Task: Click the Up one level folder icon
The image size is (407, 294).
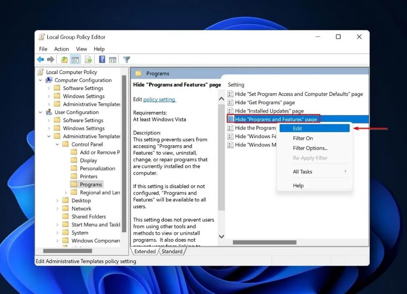Action: (x=64, y=60)
